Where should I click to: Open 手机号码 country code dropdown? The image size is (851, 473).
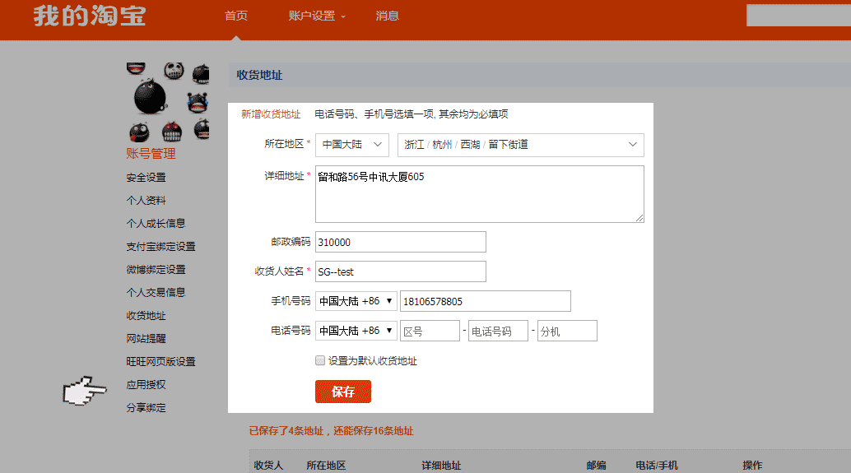(x=356, y=301)
